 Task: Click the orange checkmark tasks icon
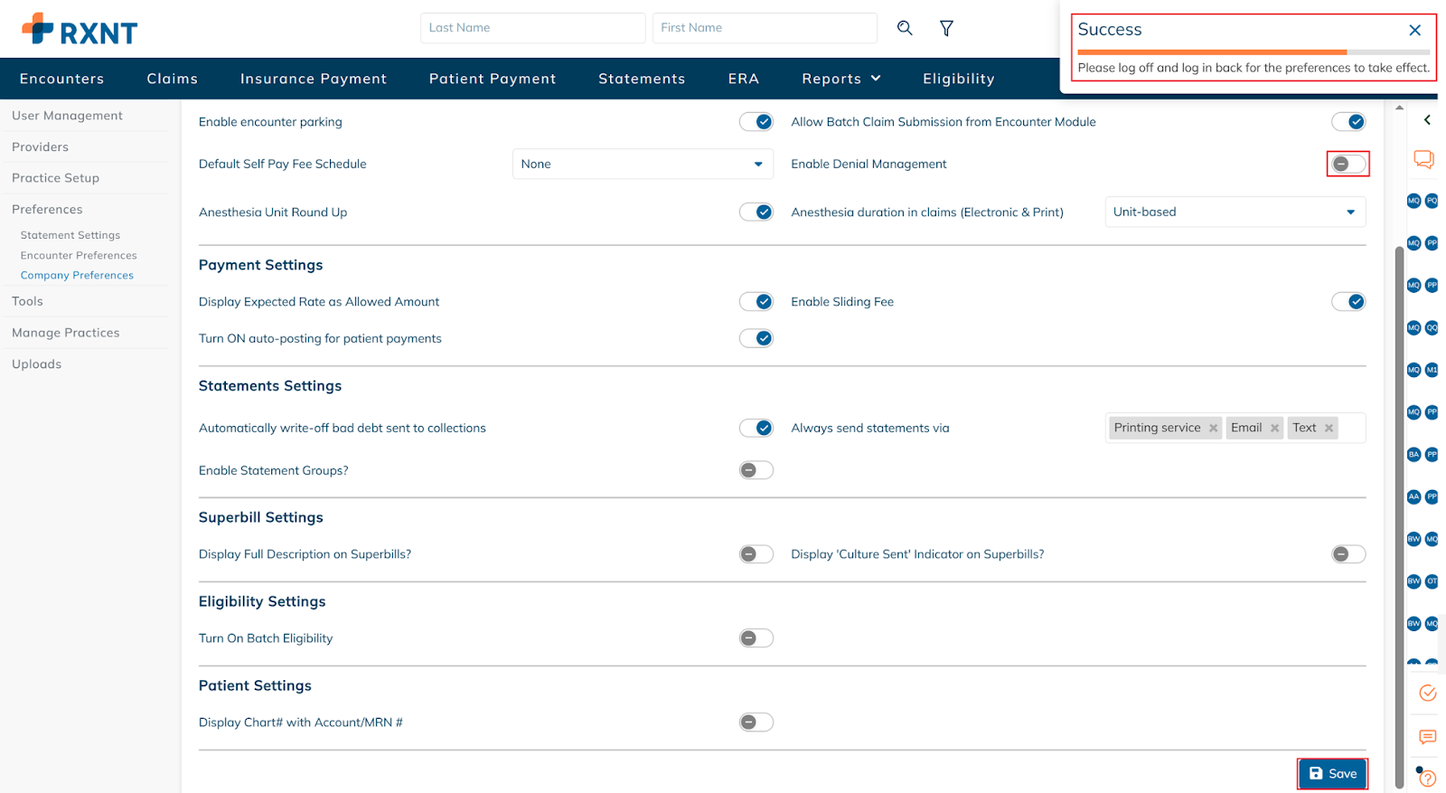[1427, 693]
